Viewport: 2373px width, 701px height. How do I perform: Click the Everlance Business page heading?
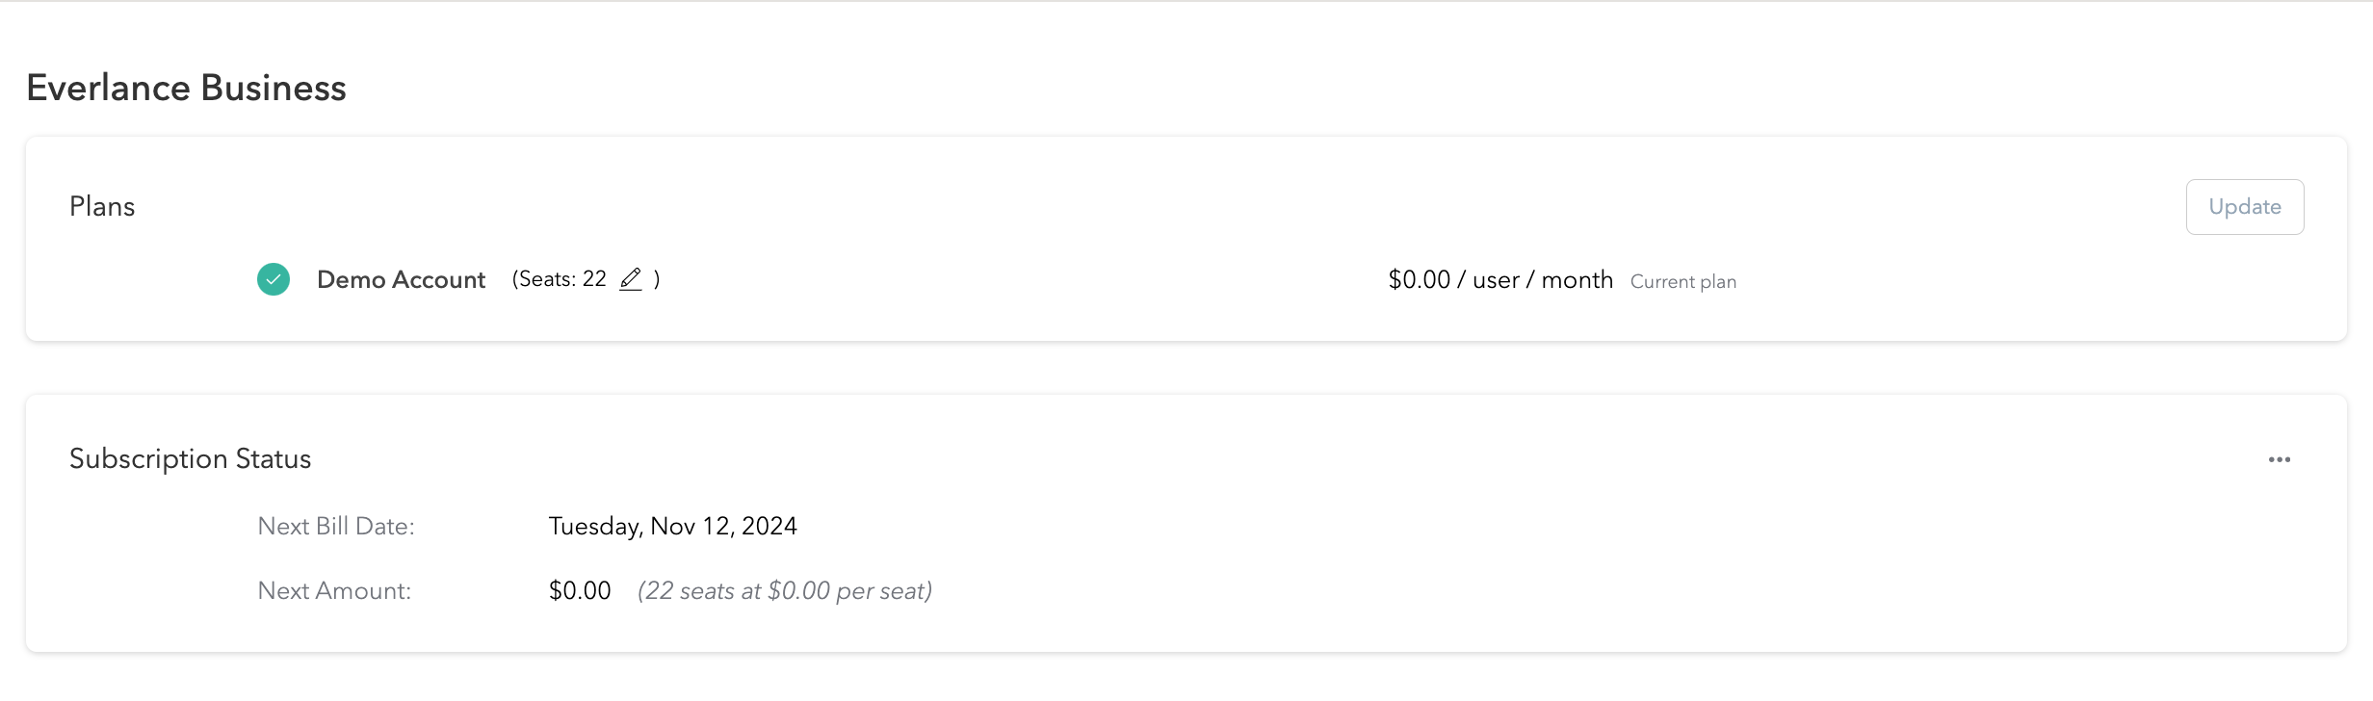(186, 88)
